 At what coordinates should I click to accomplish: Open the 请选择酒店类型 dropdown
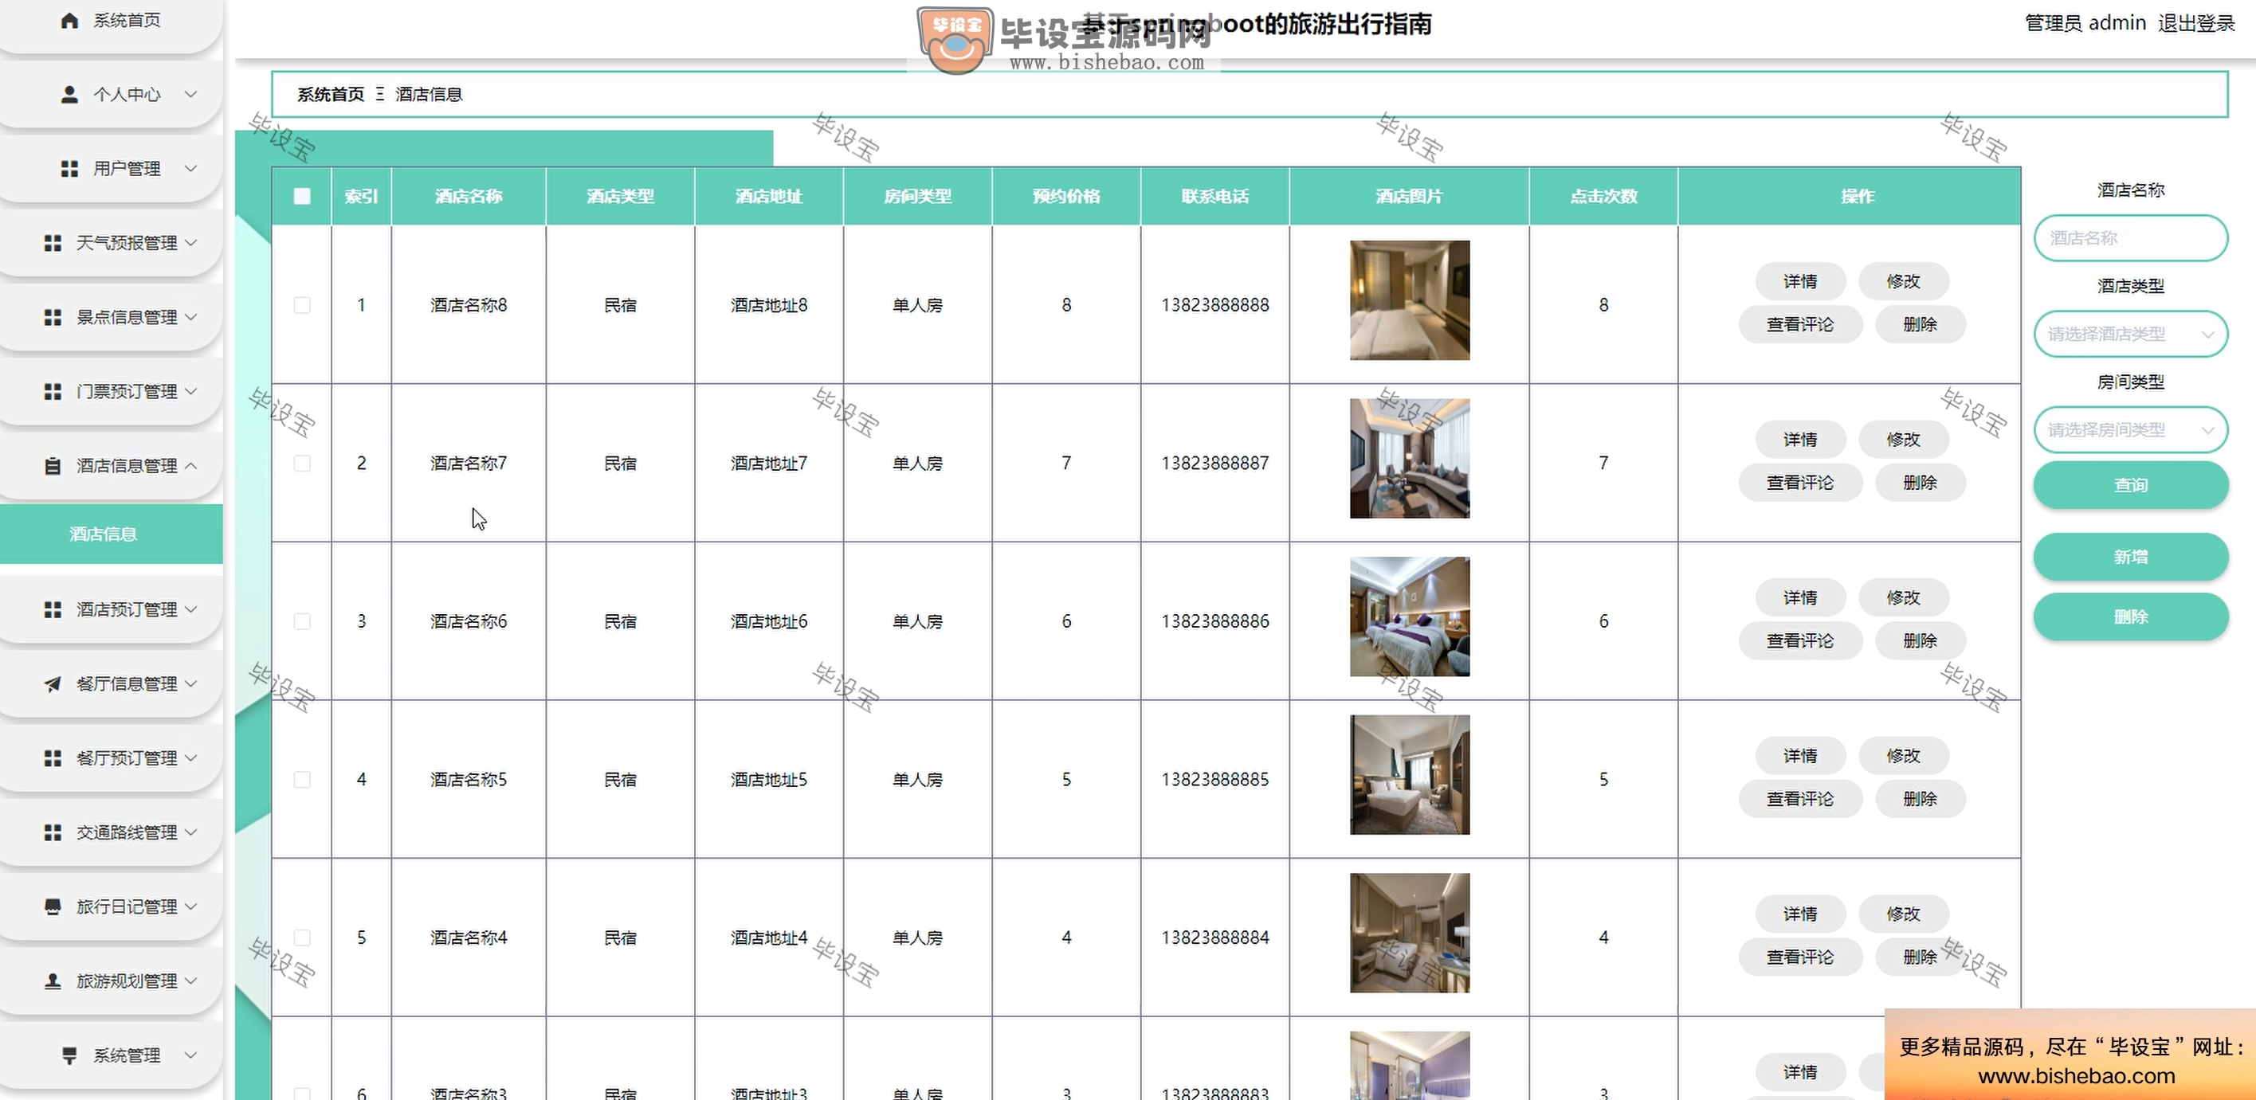point(2131,335)
